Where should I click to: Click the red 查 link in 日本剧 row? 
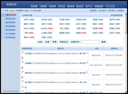coord(22,58)
